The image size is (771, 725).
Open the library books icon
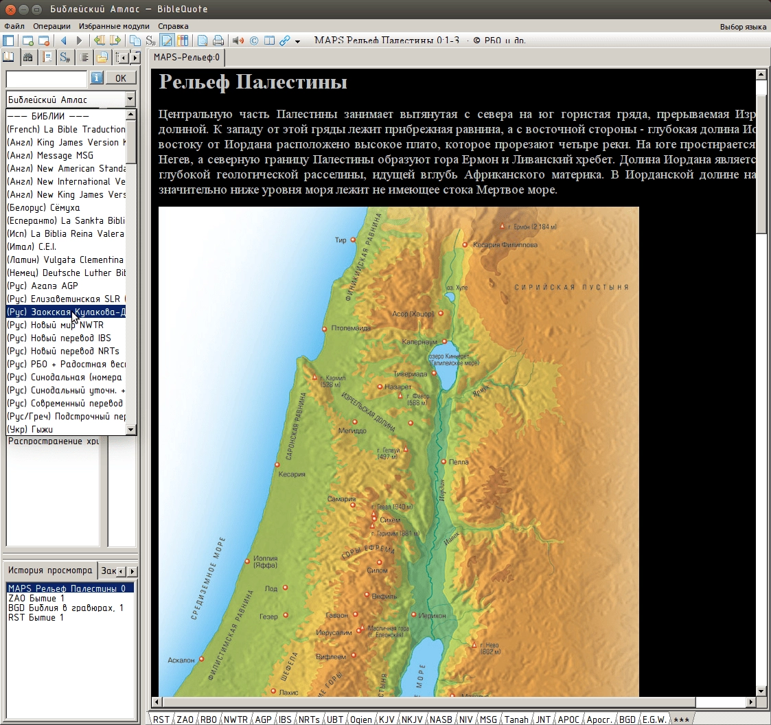coord(183,41)
